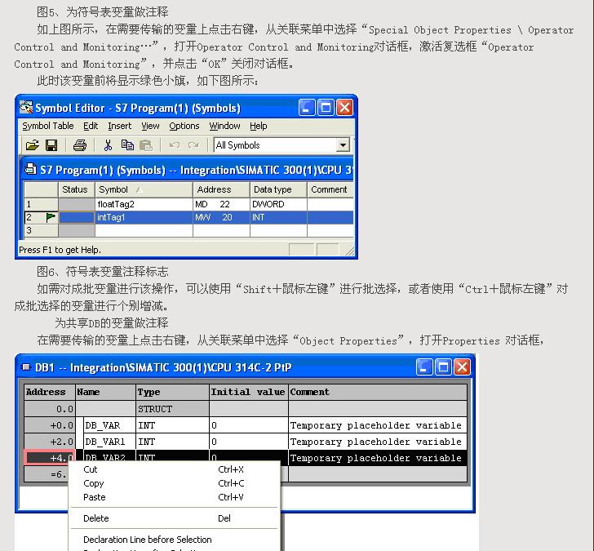Click the MD 22 address cell

tap(222, 204)
